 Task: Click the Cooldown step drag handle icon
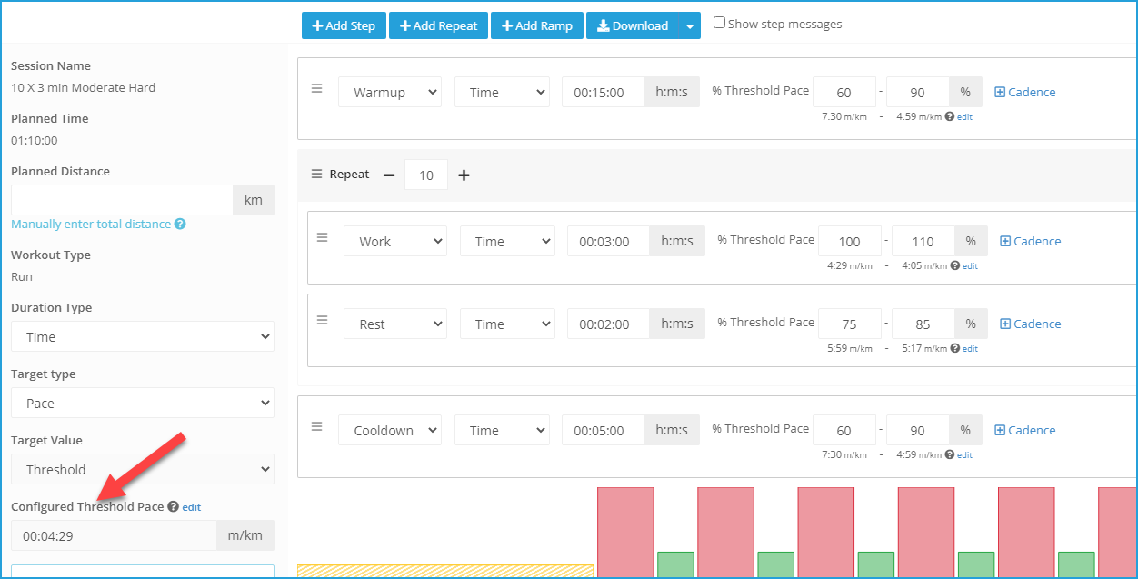(317, 426)
